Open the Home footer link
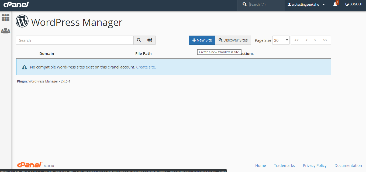Image resolution: width=366 pixels, height=172 pixels. tap(261, 166)
